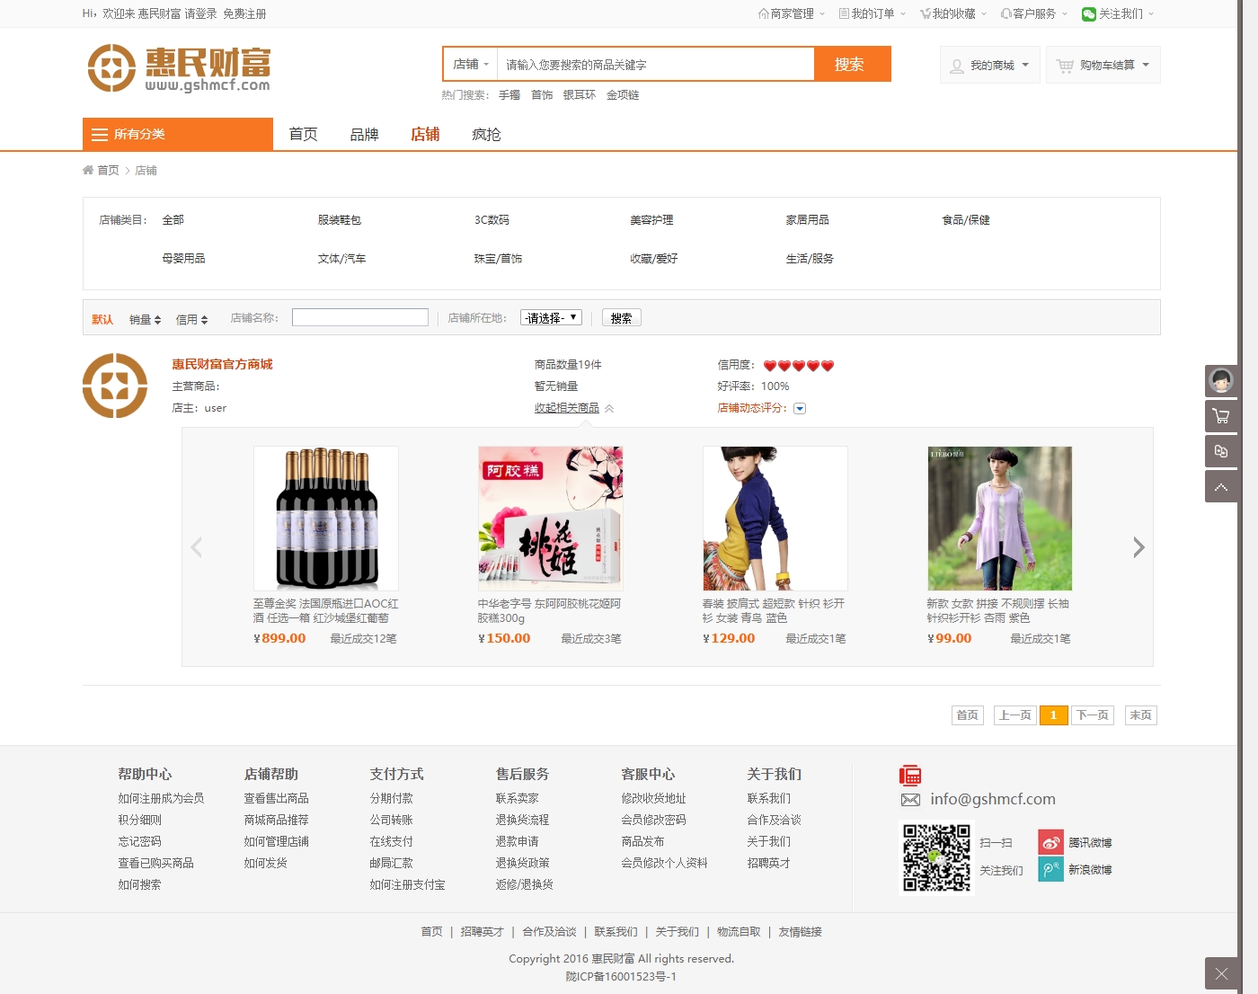Screen dimensions: 1258x994
Task: Toggle sort by 信用
Action: pos(191,319)
